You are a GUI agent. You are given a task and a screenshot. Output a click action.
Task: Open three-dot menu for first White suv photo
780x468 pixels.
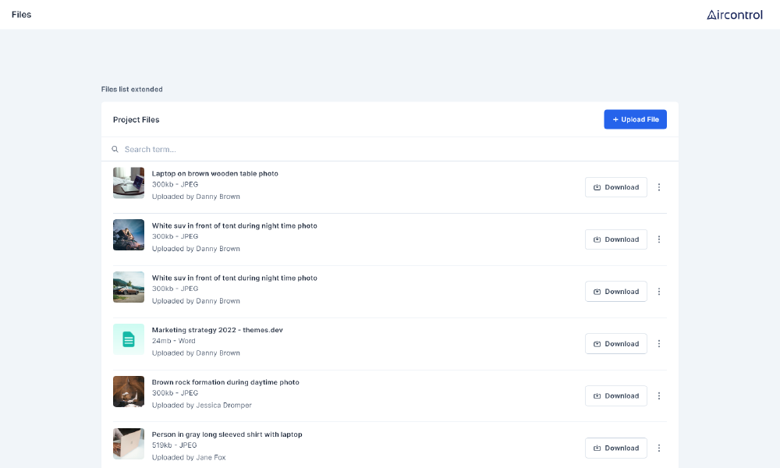659,239
